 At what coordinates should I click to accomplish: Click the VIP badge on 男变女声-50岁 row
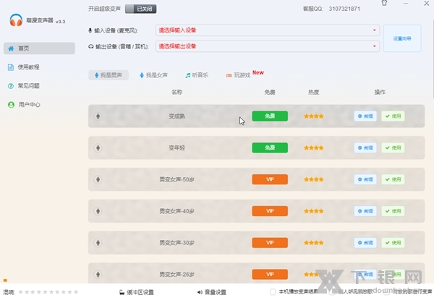(x=270, y=179)
